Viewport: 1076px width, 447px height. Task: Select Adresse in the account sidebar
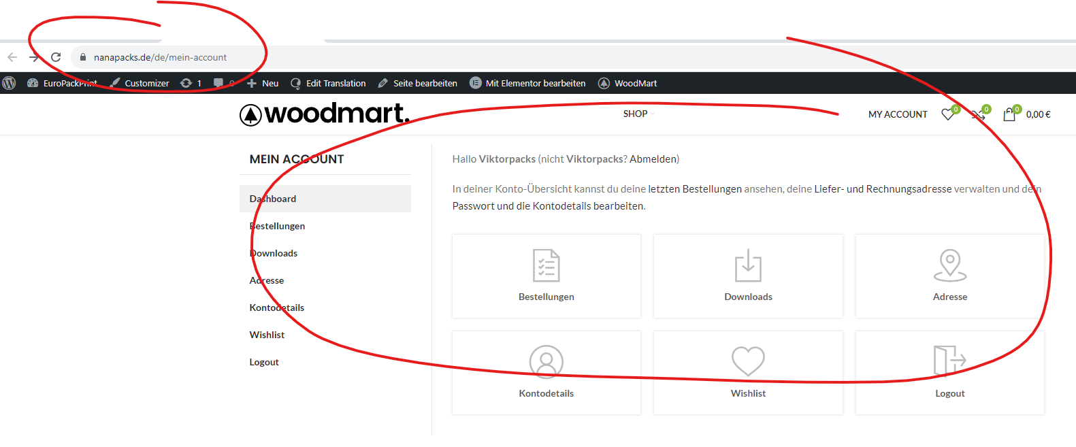coord(325,280)
